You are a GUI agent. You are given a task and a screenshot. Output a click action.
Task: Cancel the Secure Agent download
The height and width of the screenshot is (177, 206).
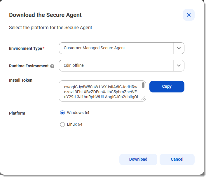click(177, 160)
